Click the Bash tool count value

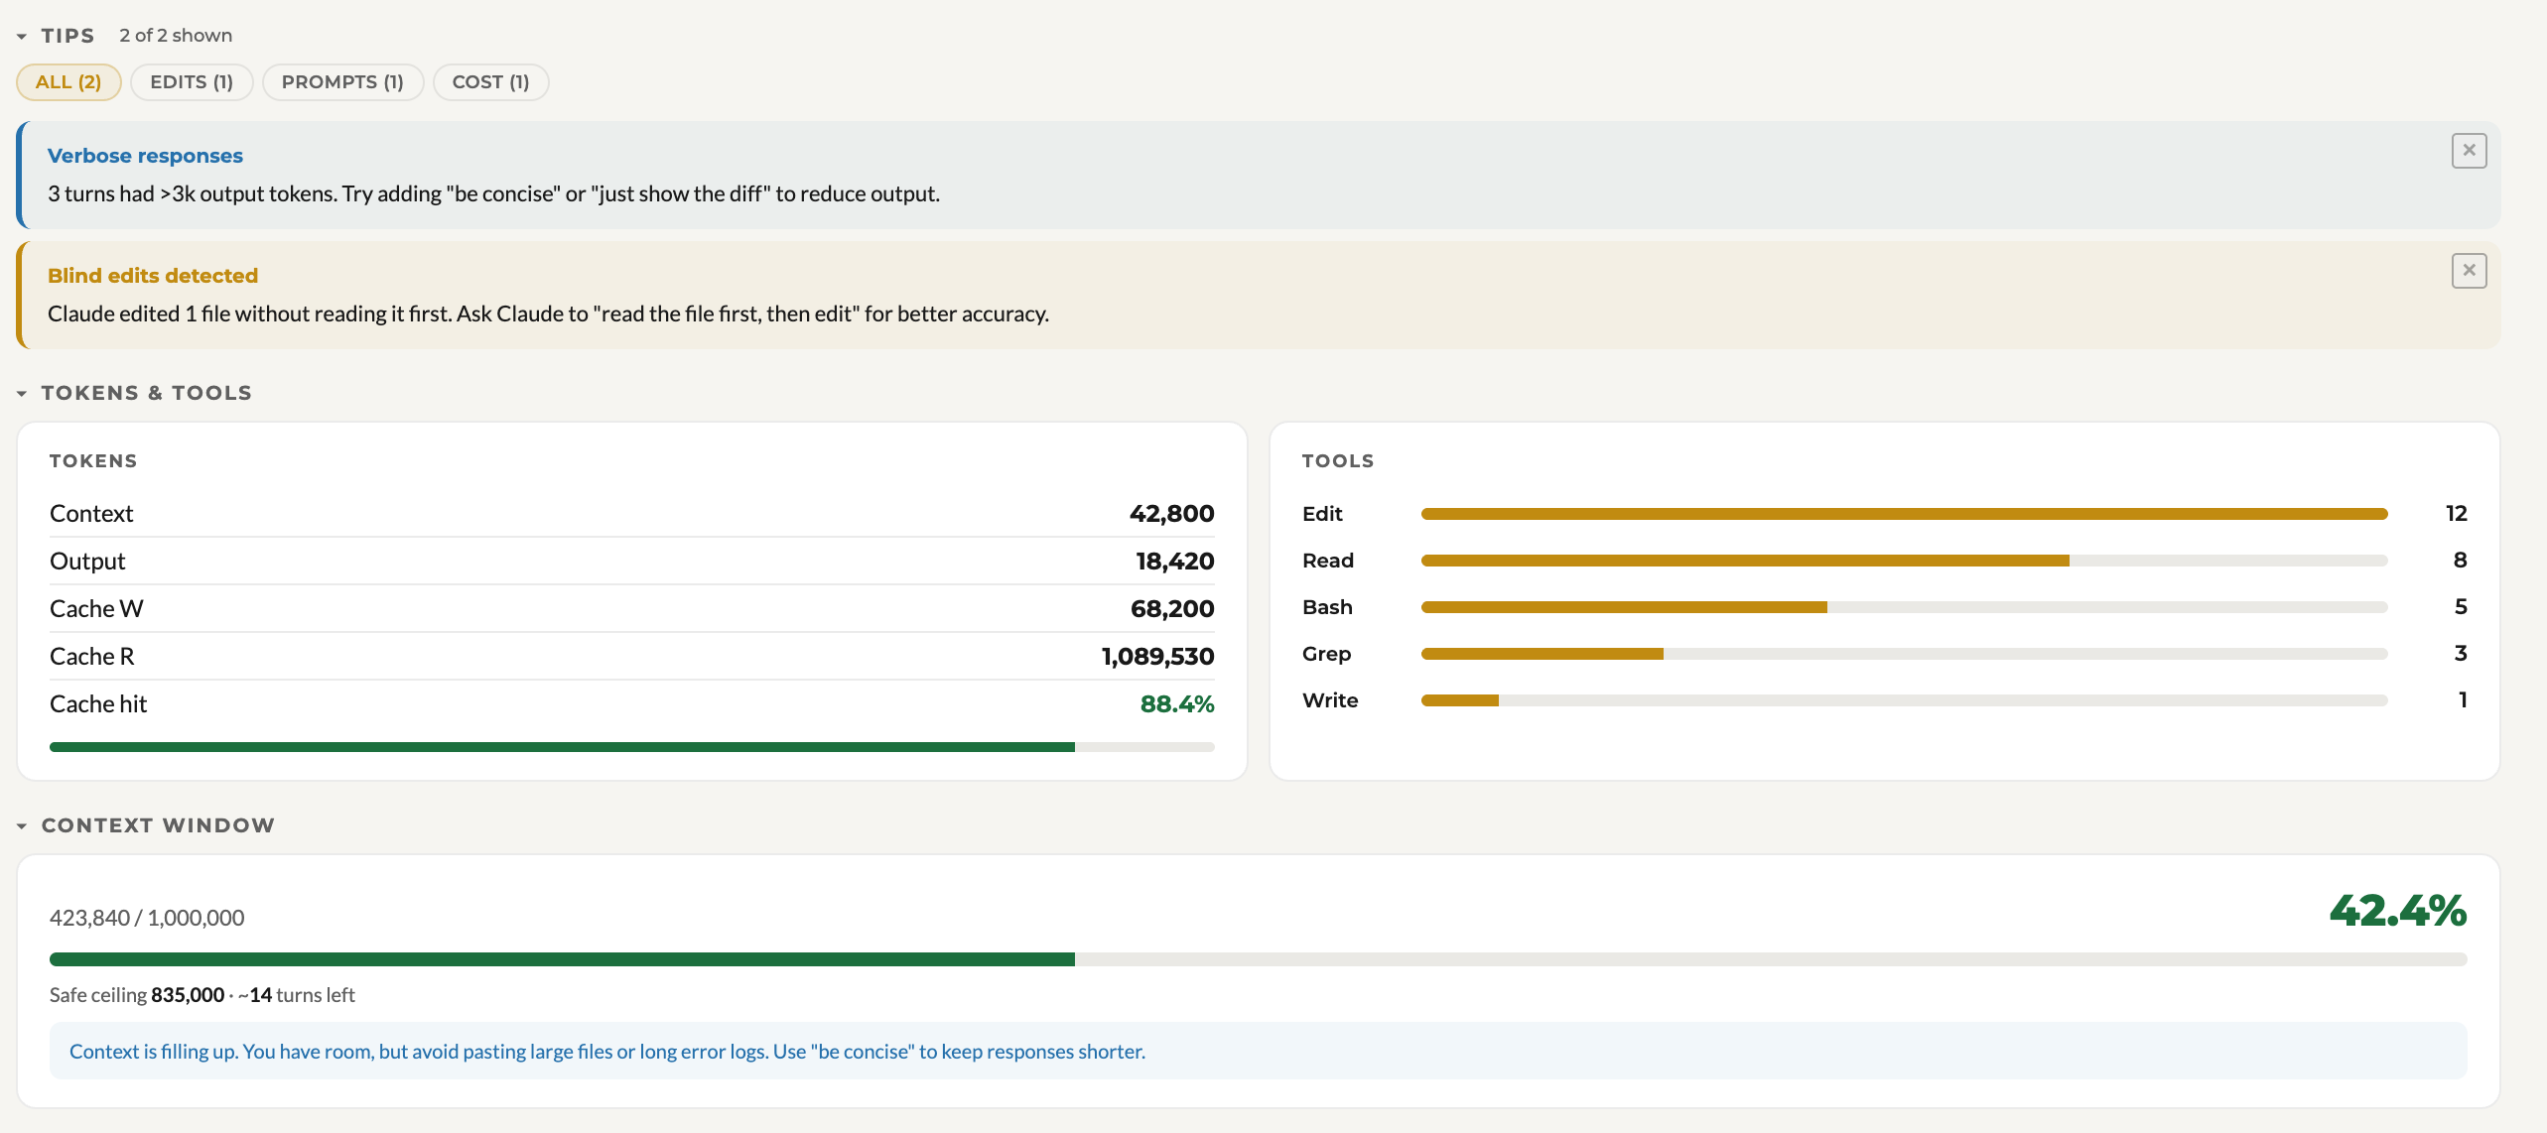click(2460, 606)
